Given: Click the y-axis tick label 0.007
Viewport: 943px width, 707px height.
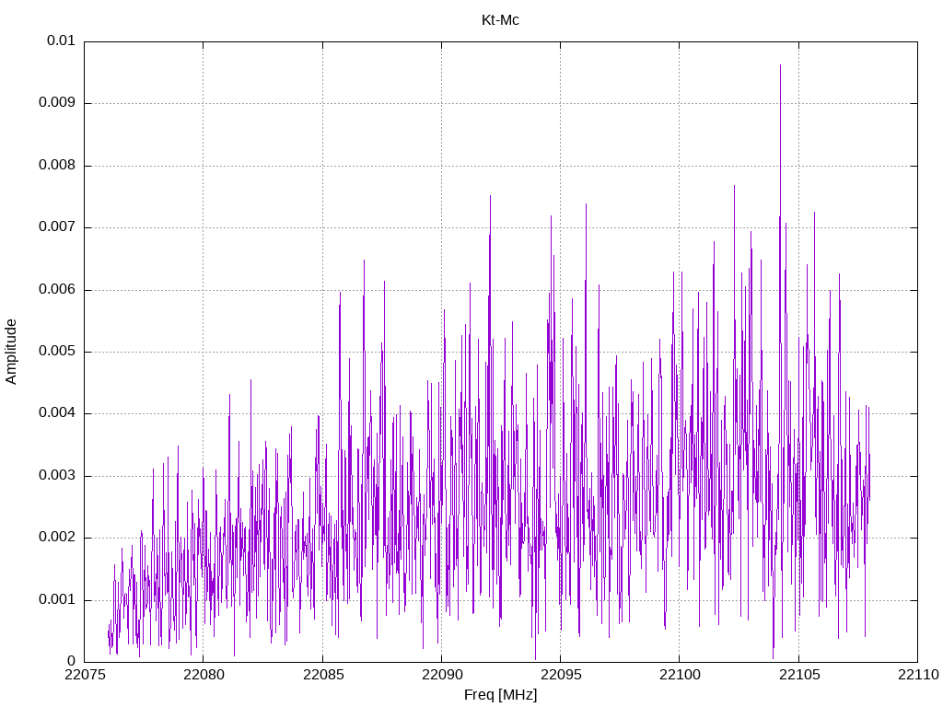Looking at the screenshot, I should [56, 227].
